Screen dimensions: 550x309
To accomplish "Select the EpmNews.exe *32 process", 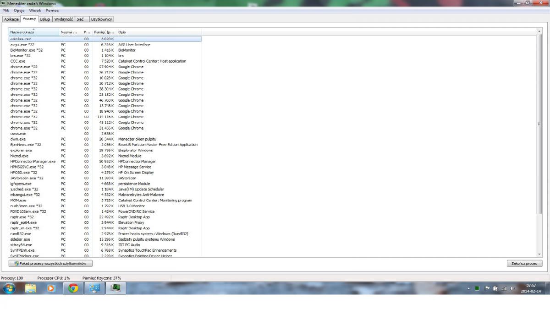I will [105, 145].
